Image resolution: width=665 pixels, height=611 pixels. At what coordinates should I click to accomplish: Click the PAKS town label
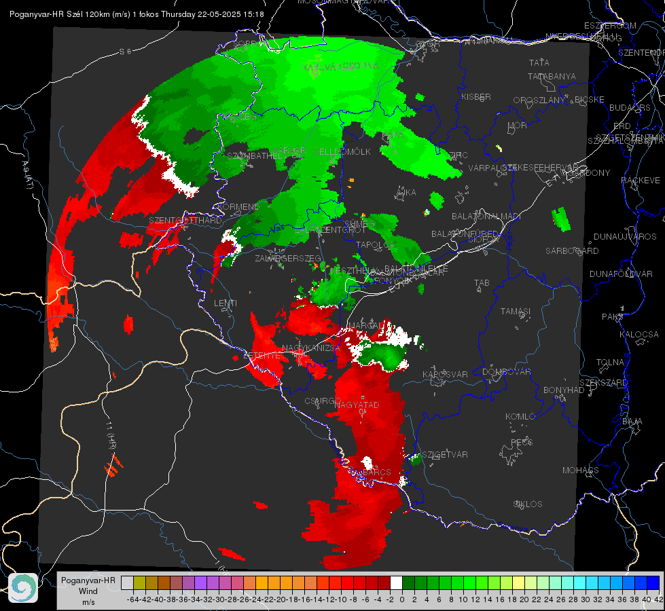pyautogui.click(x=613, y=317)
